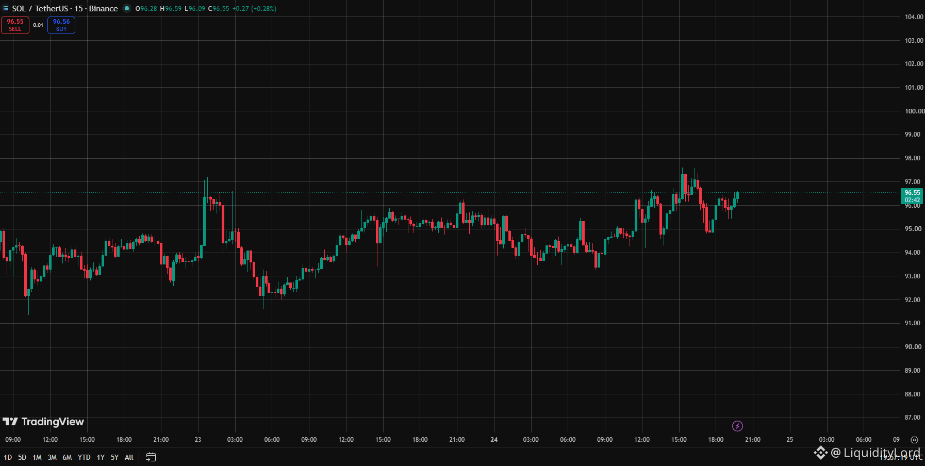The height and width of the screenshot is (466, 925).
Task: Click the 87.00 price axis label
Action: 912,418
